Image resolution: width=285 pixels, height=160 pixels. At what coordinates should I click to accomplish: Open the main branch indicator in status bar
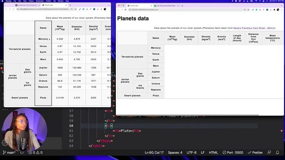click(x=9, y=152)
